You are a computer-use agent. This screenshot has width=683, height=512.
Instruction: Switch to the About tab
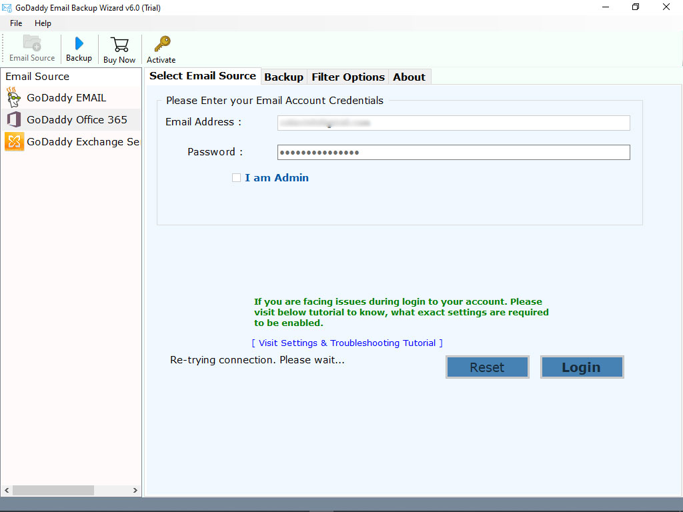click(x=409, y=77)
